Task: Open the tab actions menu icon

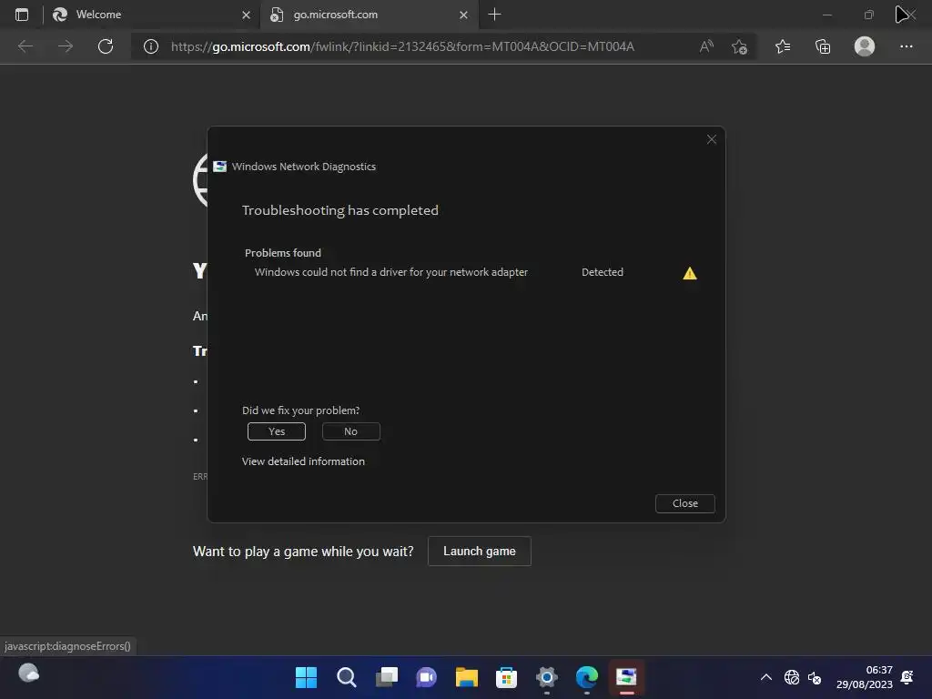Action: click(x=22, y=15)
